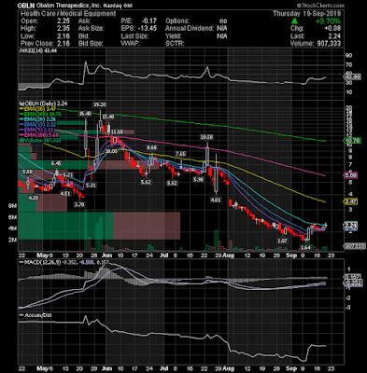Click the Ask Size: label
This screenshot has width=367, height=373.
[92, 29]
